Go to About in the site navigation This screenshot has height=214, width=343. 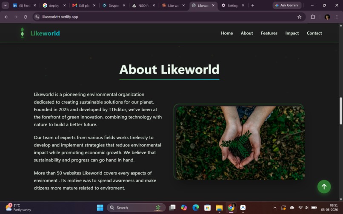[247, 33]
